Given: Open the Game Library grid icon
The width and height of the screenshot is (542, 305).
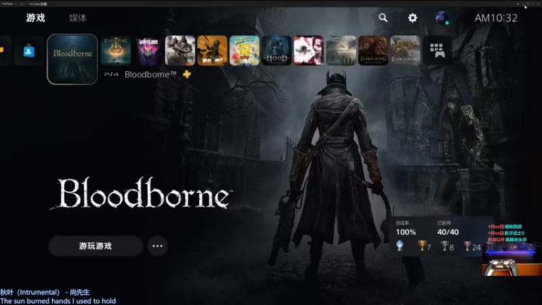Looking at the screenshot, I should [437, 50].
